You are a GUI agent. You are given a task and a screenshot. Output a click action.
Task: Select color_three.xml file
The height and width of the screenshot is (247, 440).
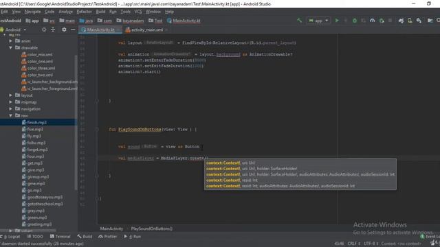click(x=38, y=68)
